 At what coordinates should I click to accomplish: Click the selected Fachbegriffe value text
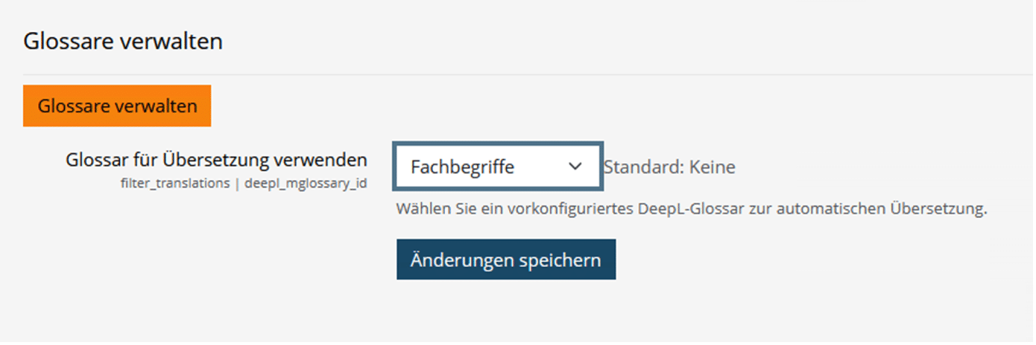click(x=462, y=167)
